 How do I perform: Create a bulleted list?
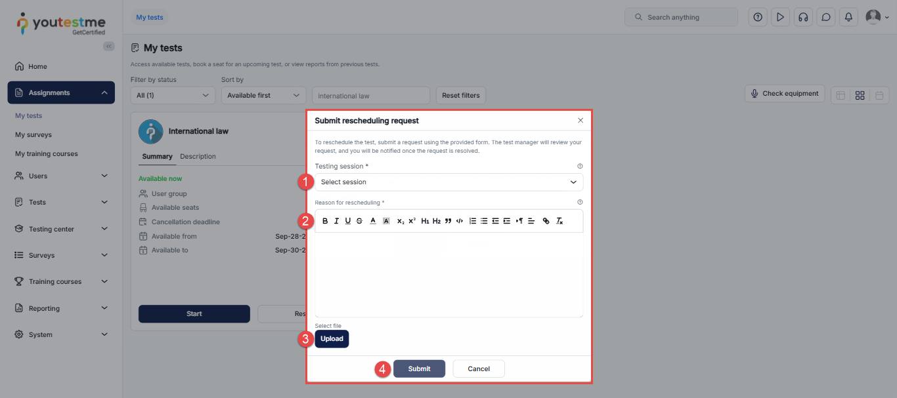click(484, 221)
